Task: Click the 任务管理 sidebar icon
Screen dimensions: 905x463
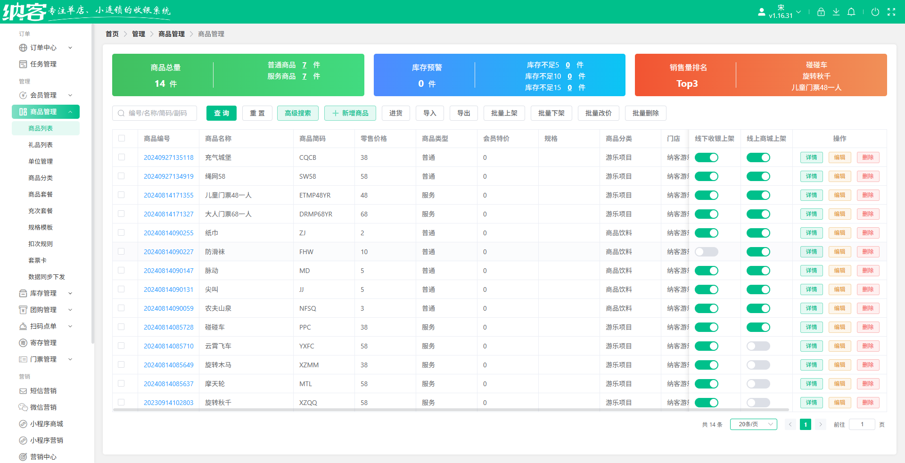Action: click(x=23, y=64)
